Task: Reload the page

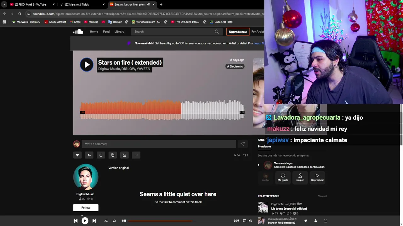Action: [20, 14]
